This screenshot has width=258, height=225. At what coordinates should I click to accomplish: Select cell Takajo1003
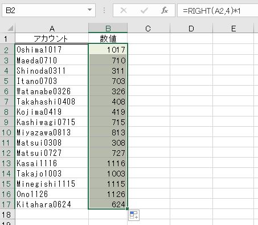tap(52, 173)
